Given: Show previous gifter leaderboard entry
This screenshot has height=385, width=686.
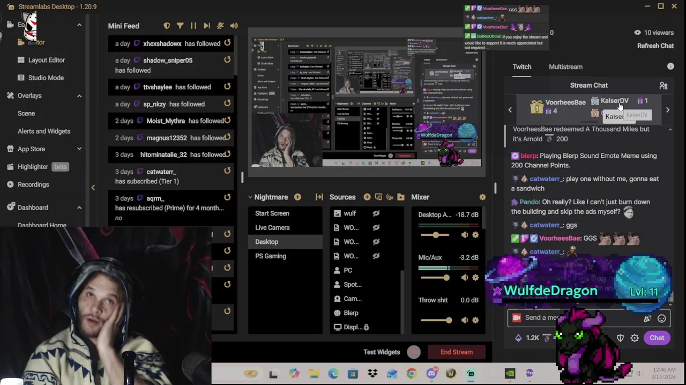Looking at the screenshot, I should pyautogui.click(x=510, y=110).
